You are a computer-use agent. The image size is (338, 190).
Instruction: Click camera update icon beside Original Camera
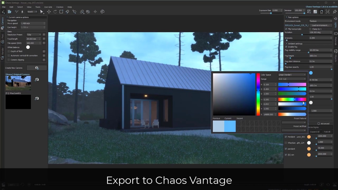[37, 79]
